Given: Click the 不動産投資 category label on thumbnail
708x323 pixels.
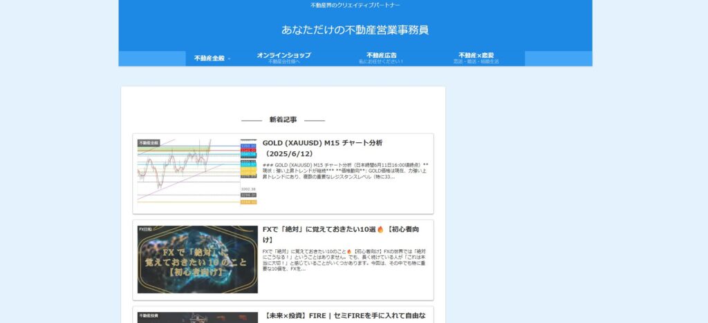Looking at the screenshot, I should pyautogui.click(x=149, y=315).
